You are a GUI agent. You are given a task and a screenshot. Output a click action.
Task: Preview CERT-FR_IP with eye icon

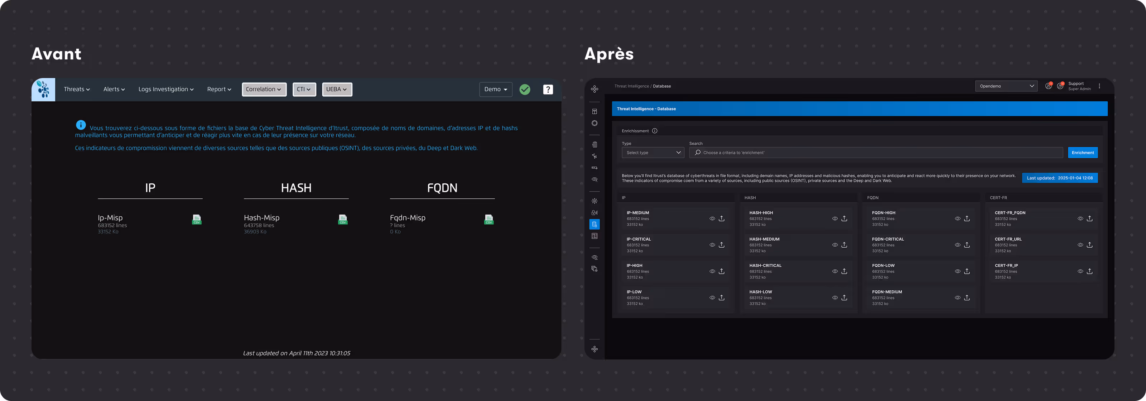[x=1080, y=271]
